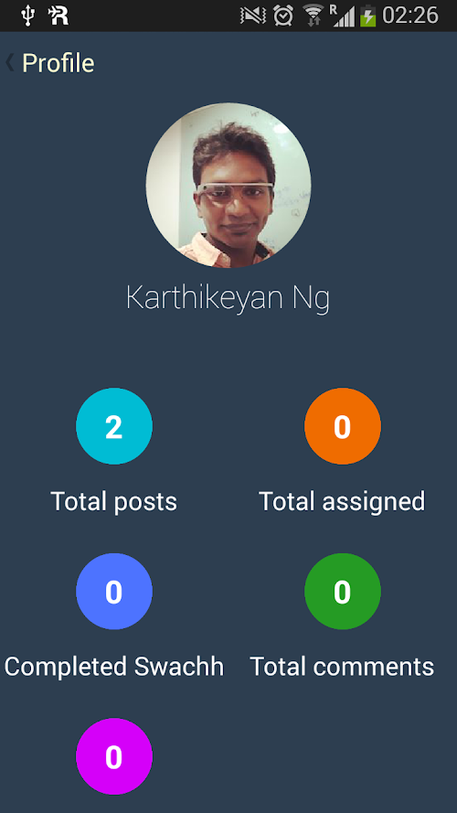Tap the USB icon in status bar
The height and width of the screenshot is (813, 457).
point(27,16)
